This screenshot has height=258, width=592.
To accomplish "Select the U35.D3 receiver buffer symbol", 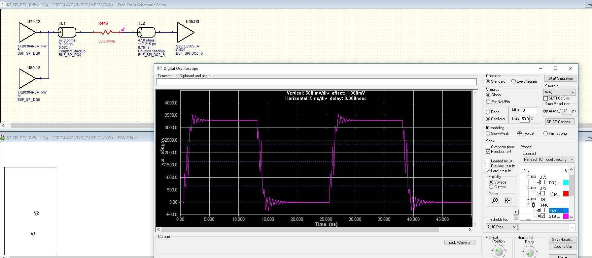I will tap(186, 32).
